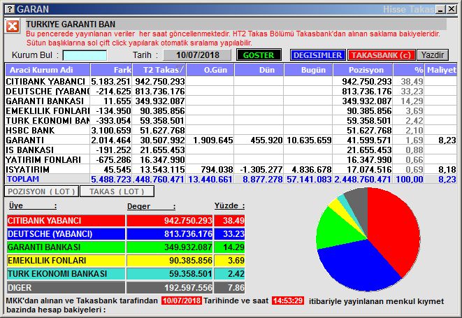Screen dimensions: 462x318
Task: Select the CITIBANK YABANCI table row
Action: [231, 81]
